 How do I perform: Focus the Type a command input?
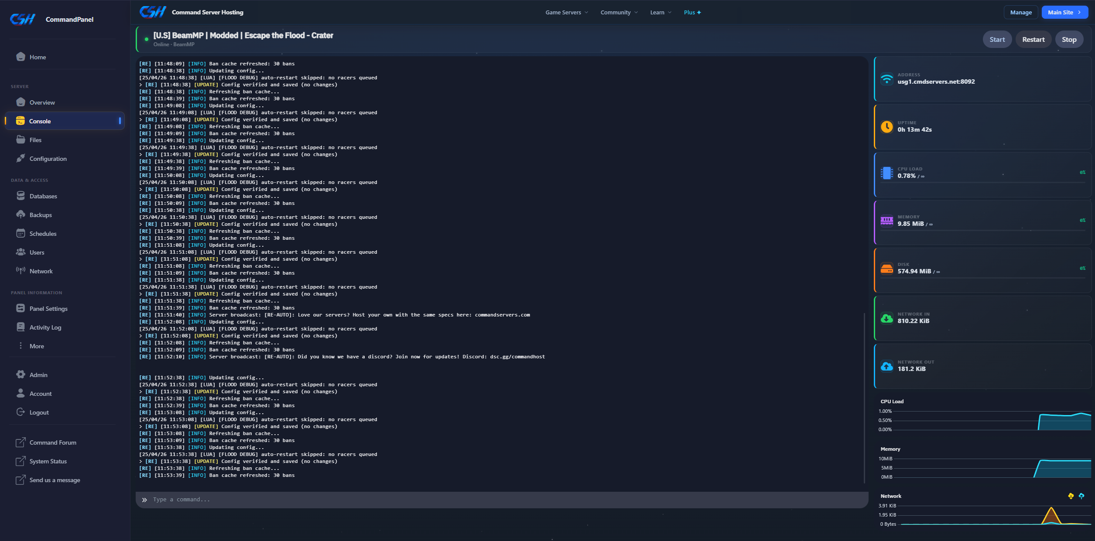(502, 500)
